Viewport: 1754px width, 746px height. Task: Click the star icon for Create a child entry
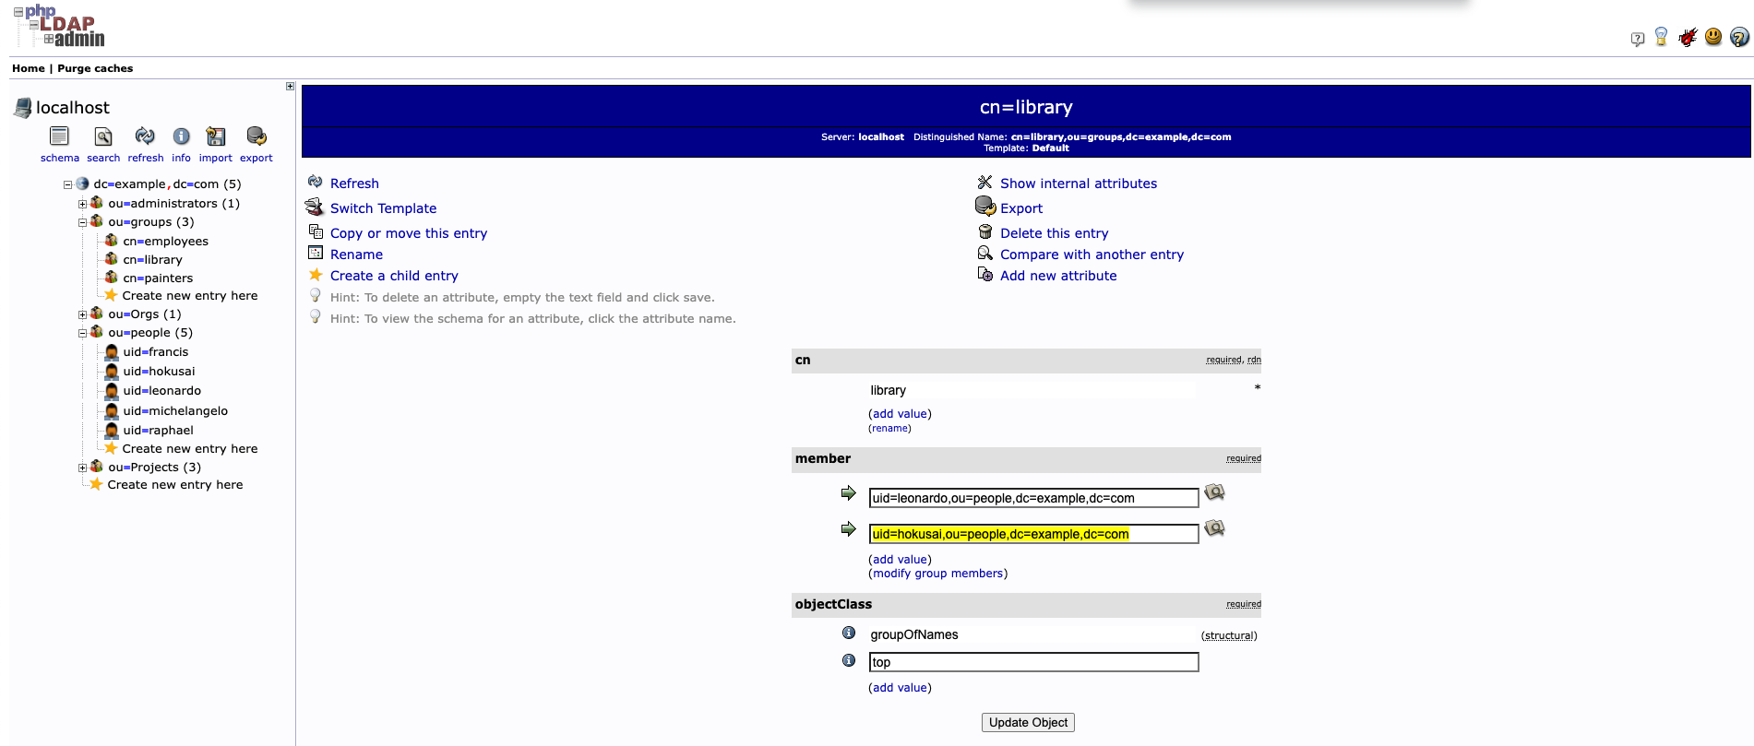click(316, 275)
